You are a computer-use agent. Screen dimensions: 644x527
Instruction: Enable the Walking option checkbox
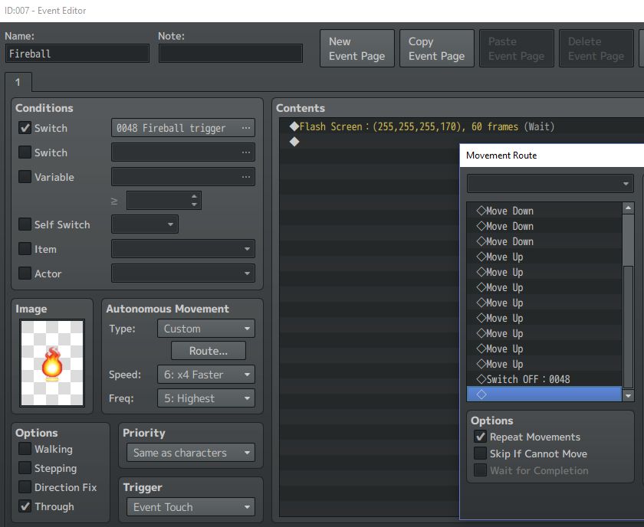tap(25, 449)
